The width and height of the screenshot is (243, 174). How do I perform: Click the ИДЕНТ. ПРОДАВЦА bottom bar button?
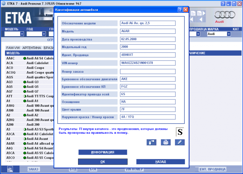[212, 169]
